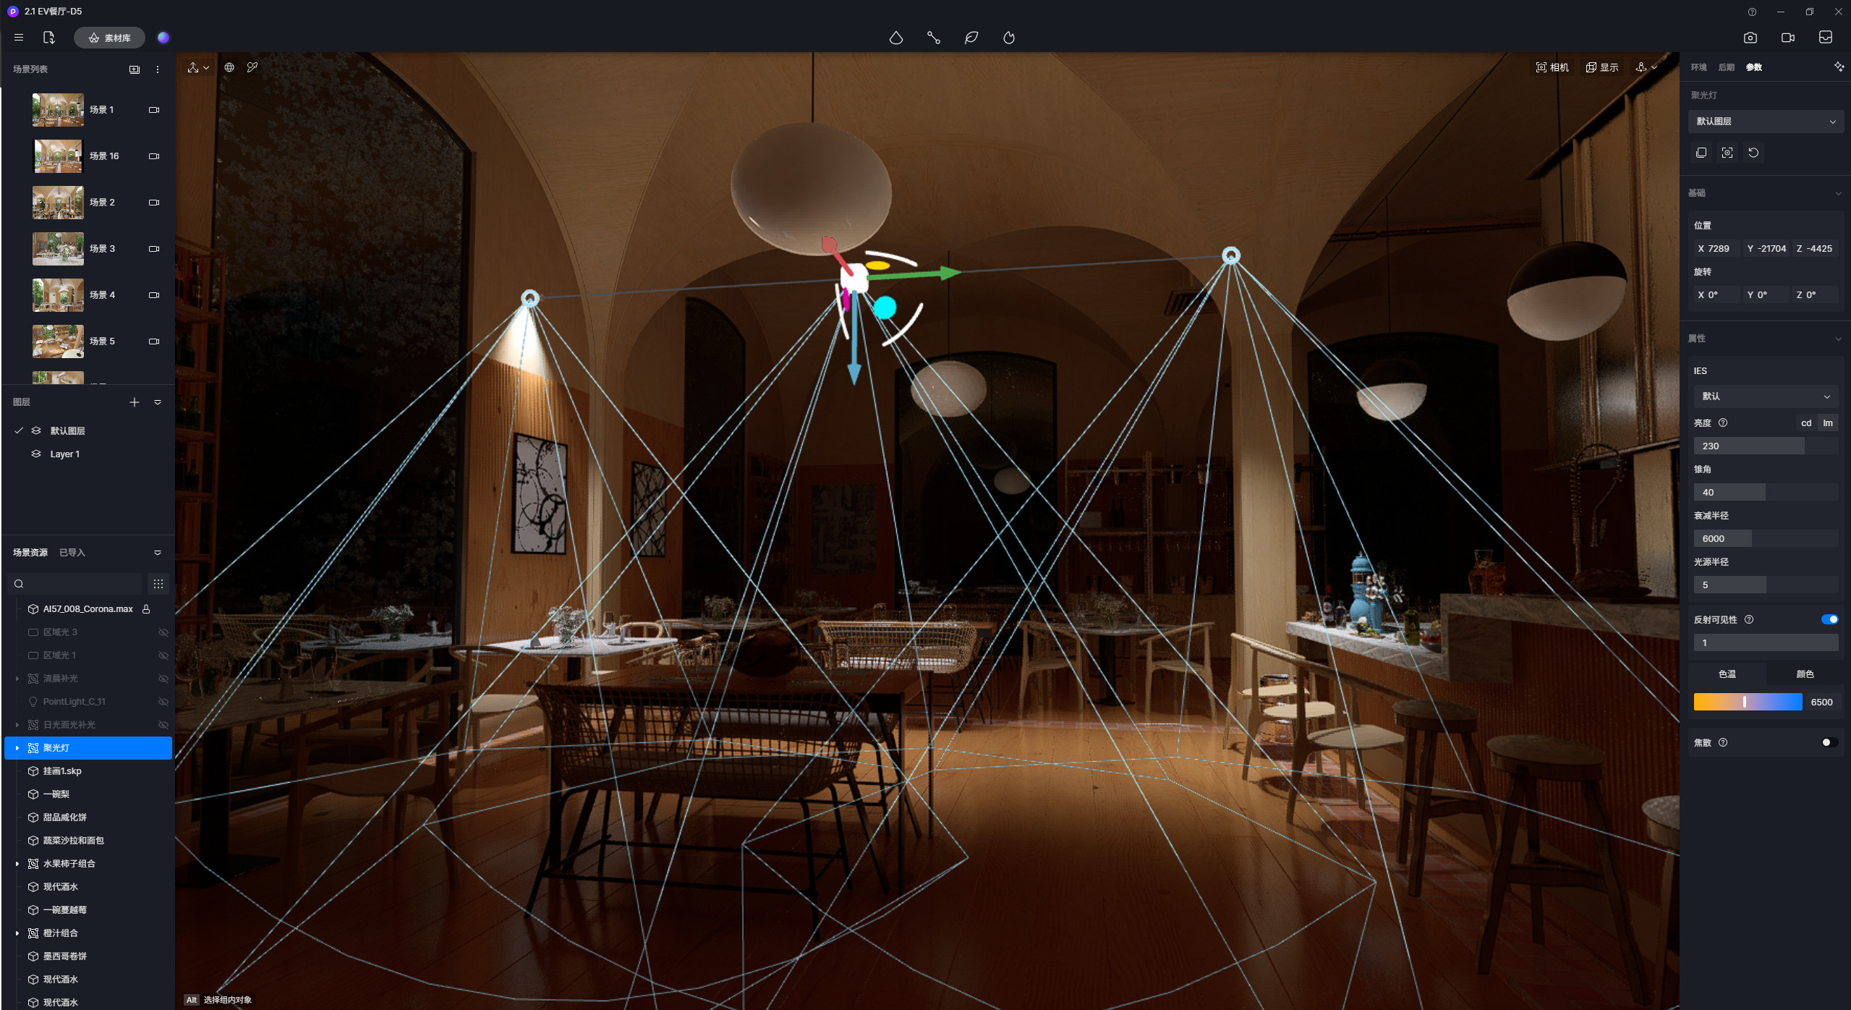Viewport: 1851px width, 1010px height.
Task: Open the 默认图层 layer dropdown
Action: click(1765, 122)
